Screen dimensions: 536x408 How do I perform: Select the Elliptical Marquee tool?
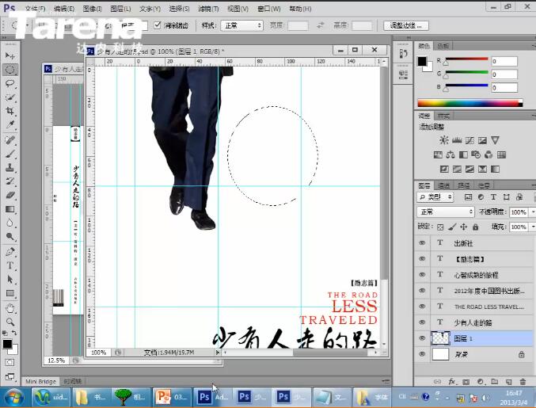coord(10,70)
